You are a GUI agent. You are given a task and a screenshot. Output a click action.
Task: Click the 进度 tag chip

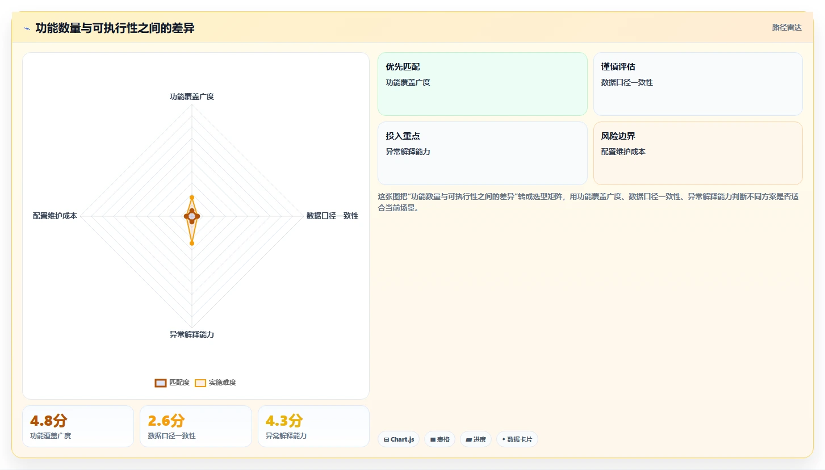pyautogui.click(x=476, y=439)
